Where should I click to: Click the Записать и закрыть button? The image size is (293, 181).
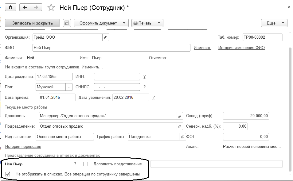(33, 23)
